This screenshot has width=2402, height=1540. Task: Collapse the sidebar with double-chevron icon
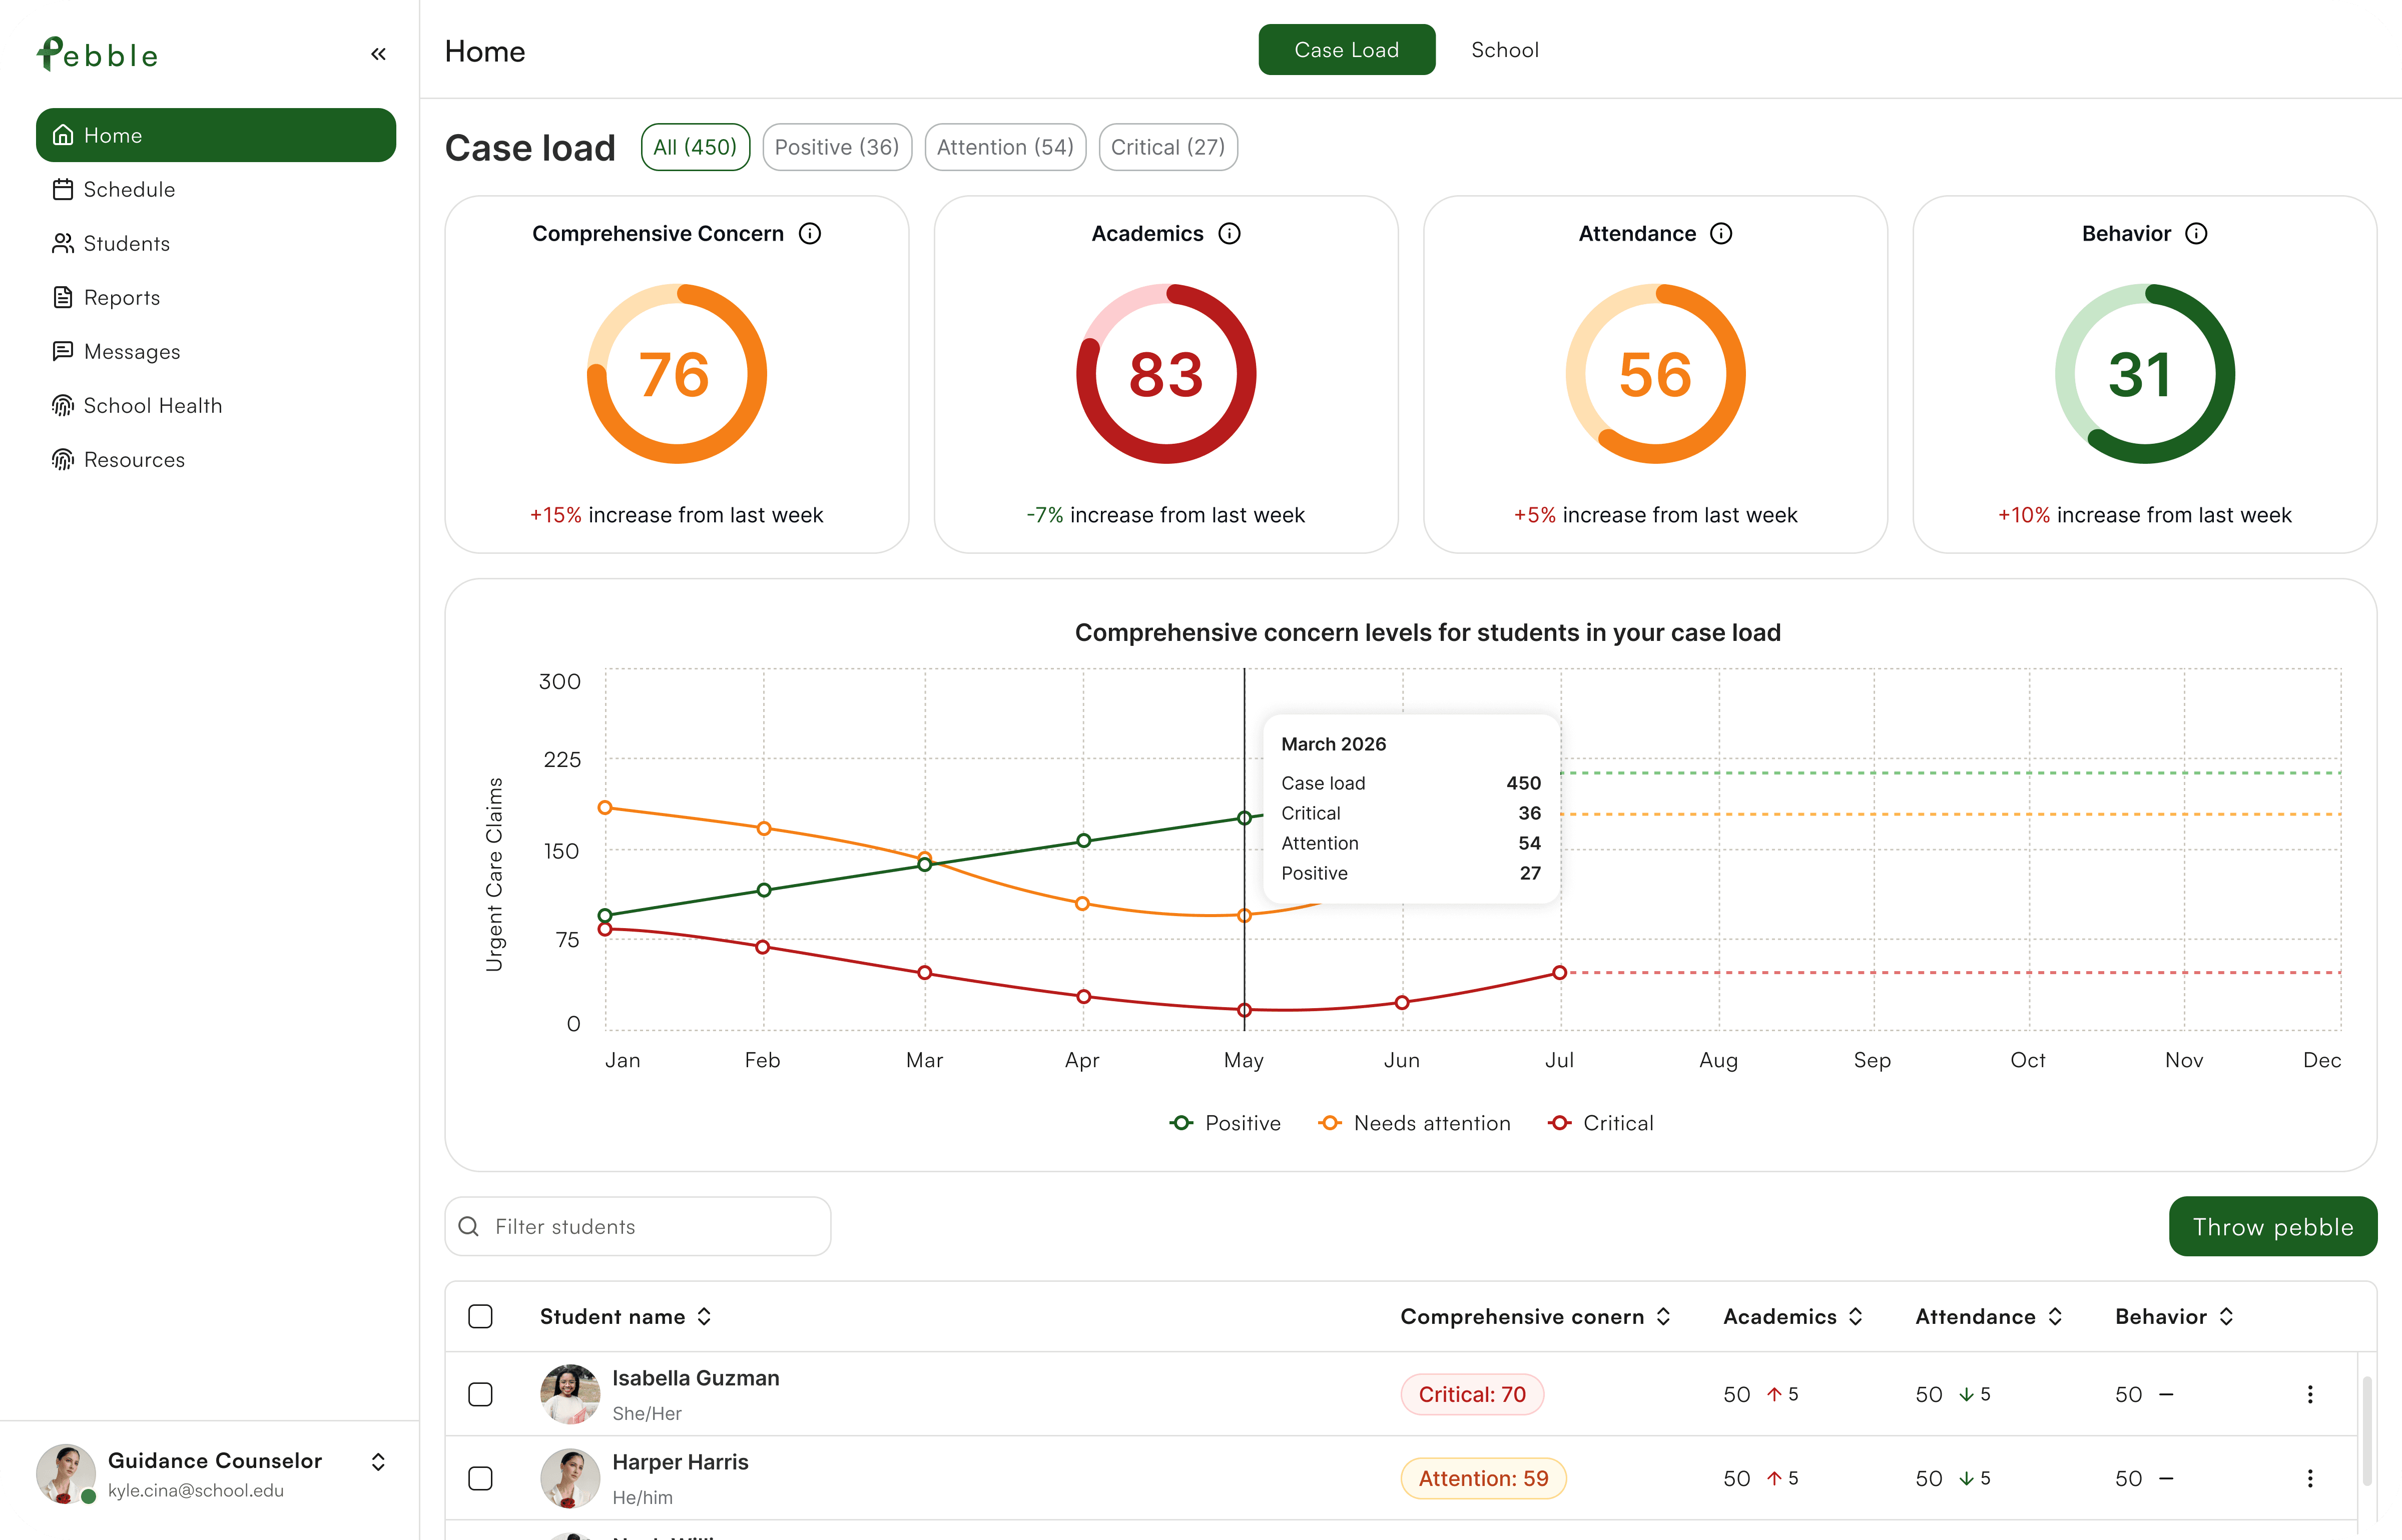click(x=378, y=54)
